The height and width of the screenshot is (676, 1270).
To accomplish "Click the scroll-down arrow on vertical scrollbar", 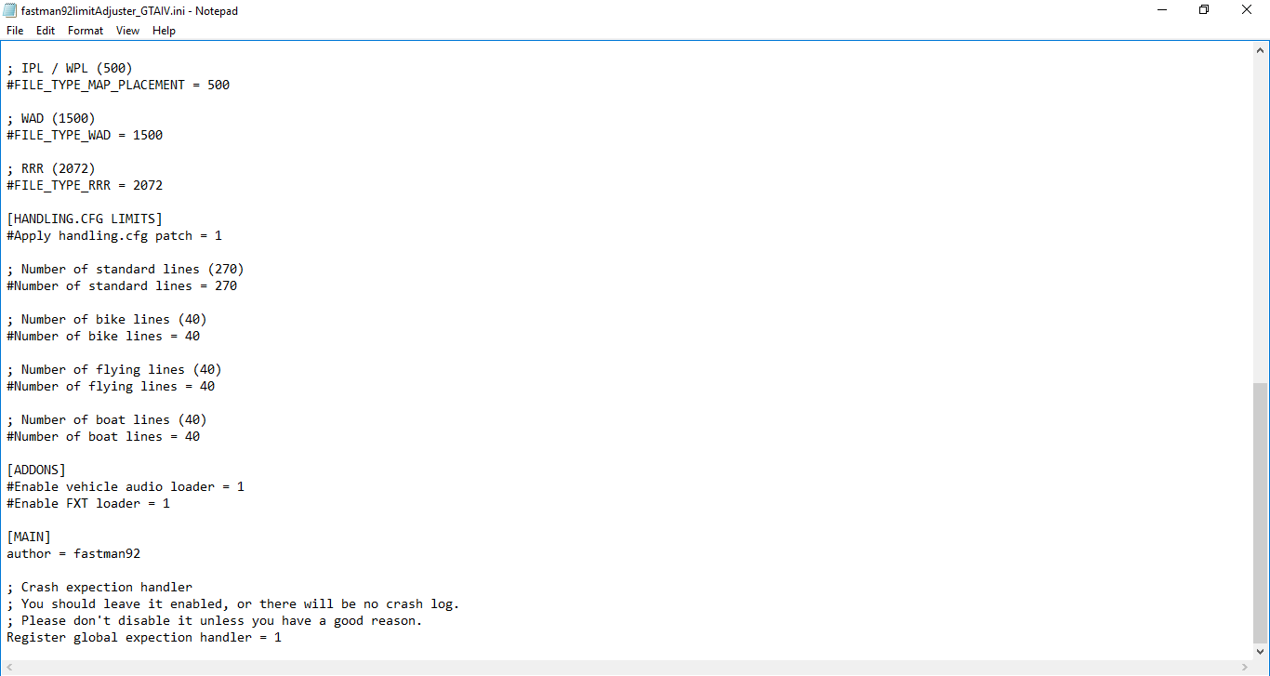I will 1262,651.
